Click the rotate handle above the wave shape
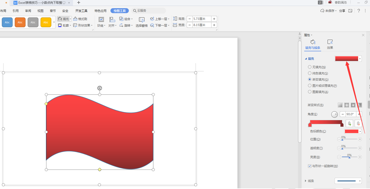The height and width of the screenshot is (189, 370). tap(100, 88)
